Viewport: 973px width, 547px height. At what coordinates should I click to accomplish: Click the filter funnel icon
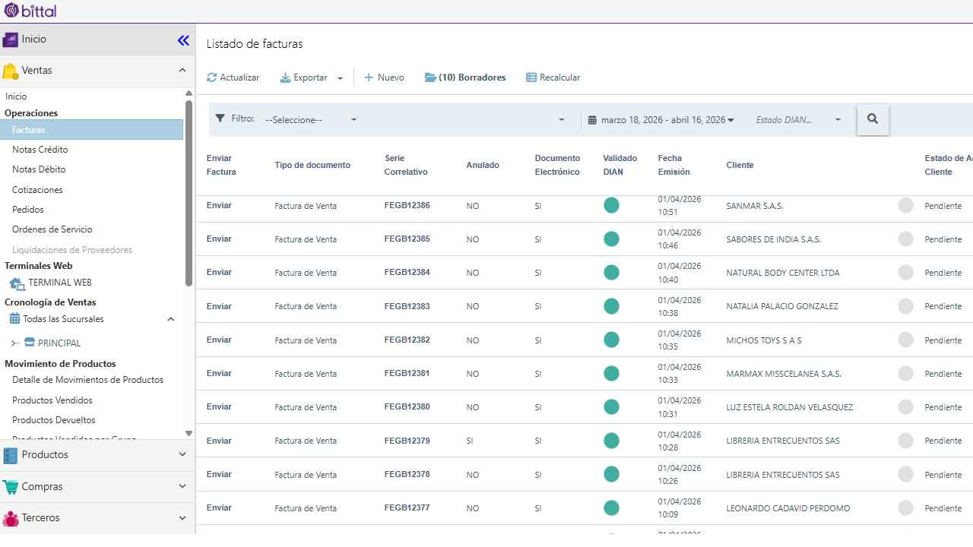[220, 119]
